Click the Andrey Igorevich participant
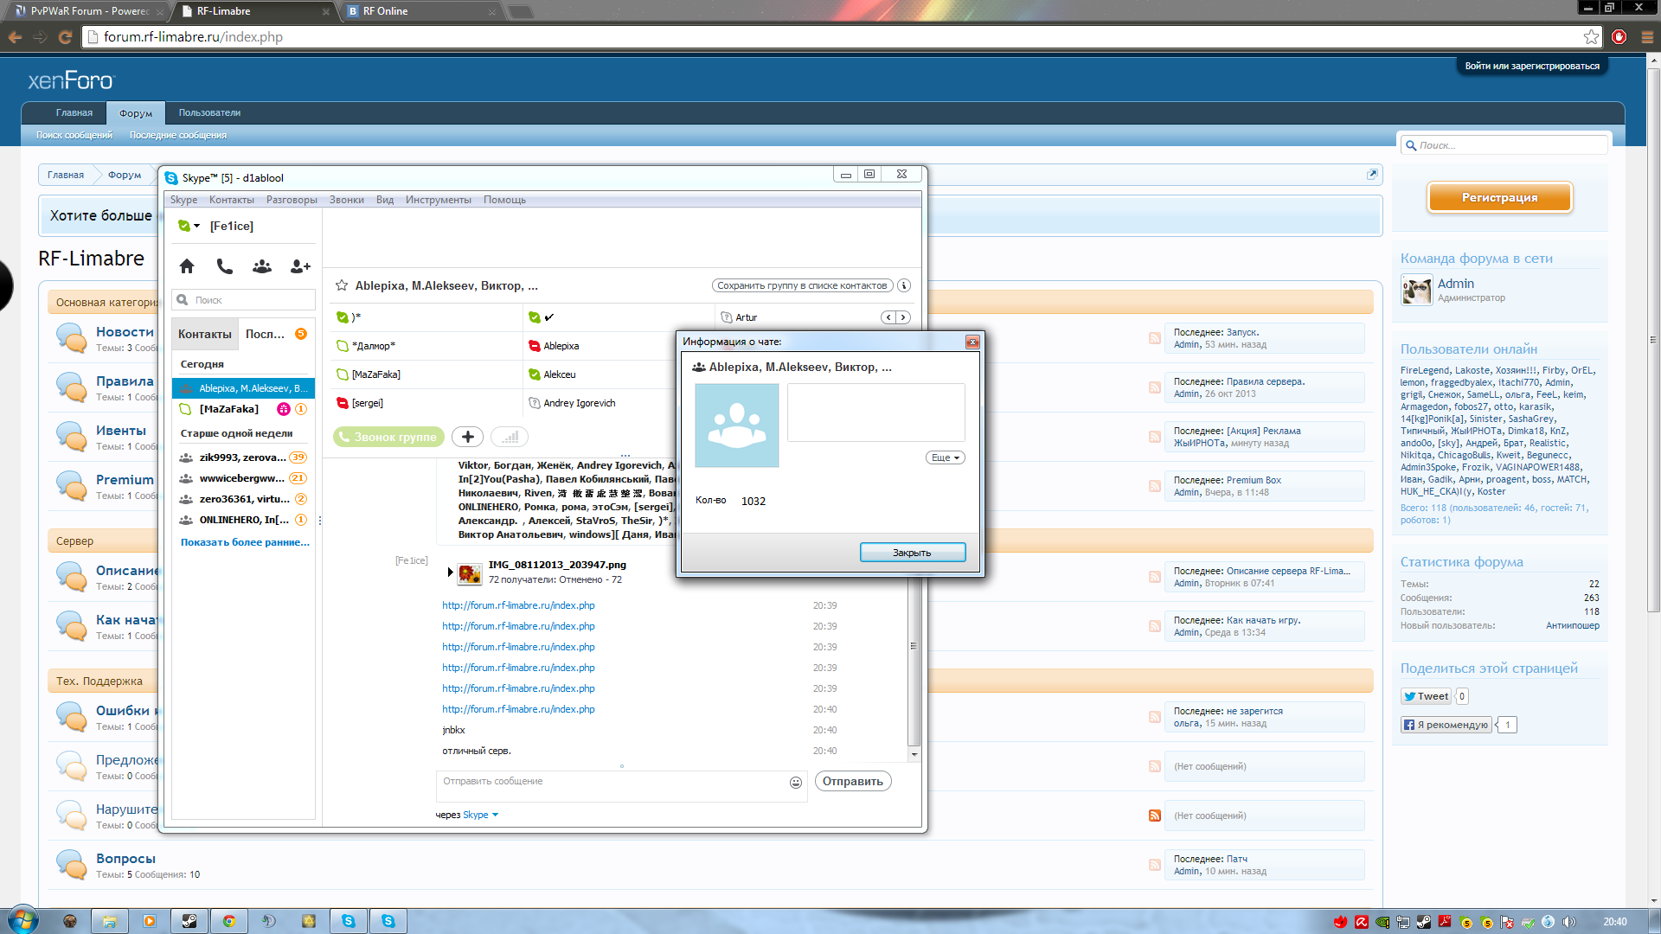Screen dimensions: 1661x934 click(x=579, y=403)
